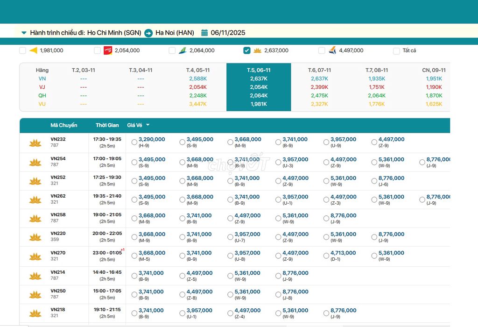Click the 'Thời Gian' column header
Image resolution: width=478 pixels, height=327 pixels.
point(107,125)
